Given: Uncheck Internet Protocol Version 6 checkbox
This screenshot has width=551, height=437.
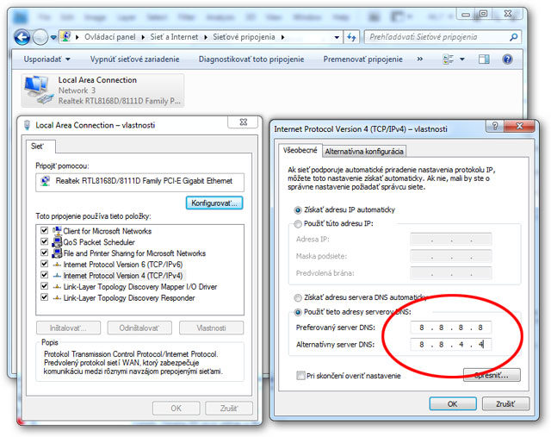Looking at the screenshot, I should pos(44,264).
